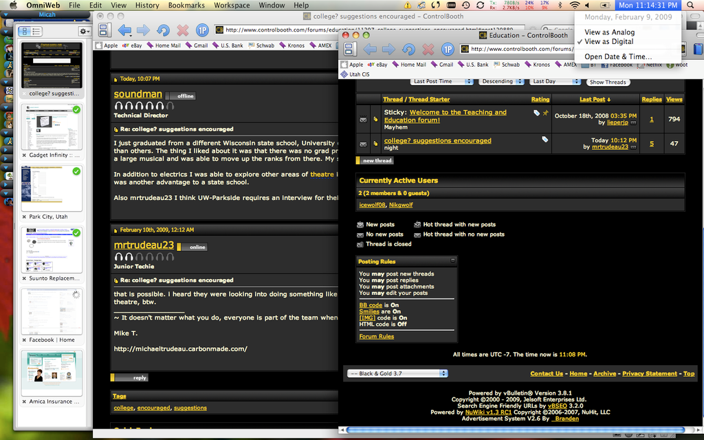Go back in college suggestions window

point(124,30)
